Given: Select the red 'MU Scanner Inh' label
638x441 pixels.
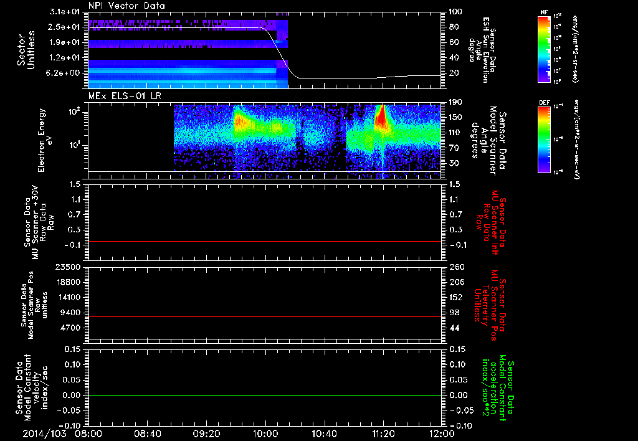Looking at the screenshot, I should click(492, 222).
